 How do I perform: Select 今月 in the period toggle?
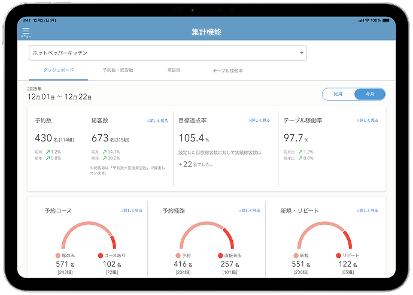coord(370,94)
